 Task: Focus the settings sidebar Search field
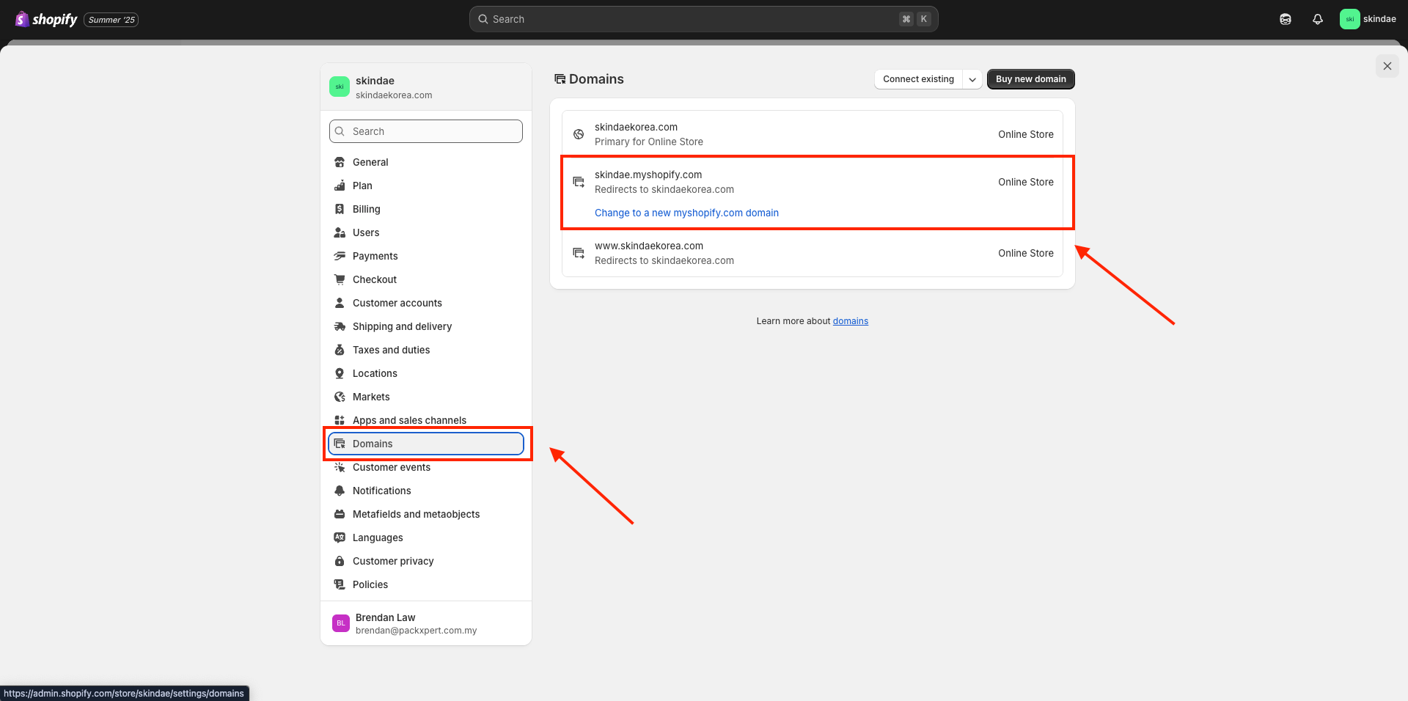coord(426,131)
